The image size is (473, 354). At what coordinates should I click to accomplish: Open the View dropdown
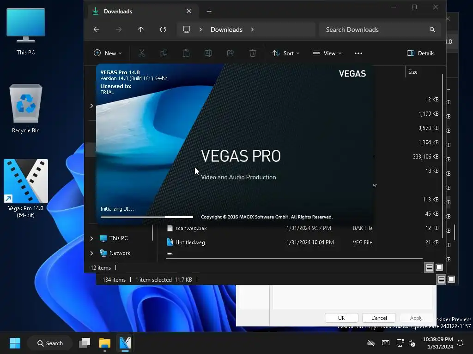[327, 53]
